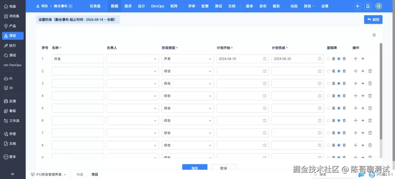
Task: Open calendar icon for row 1 计划开始
Action: 265,59
